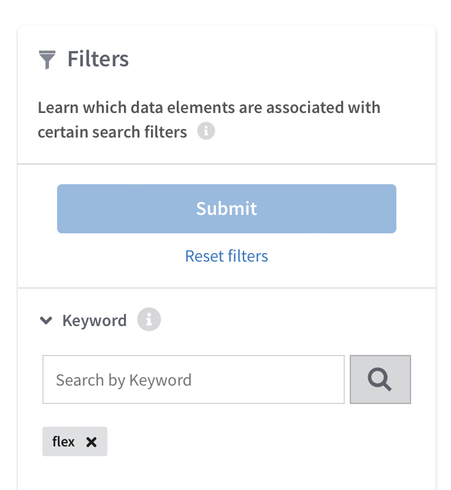Remove the flex keyword tag
This screenshot has width=451, height=490.
click(x=91, y=441)
